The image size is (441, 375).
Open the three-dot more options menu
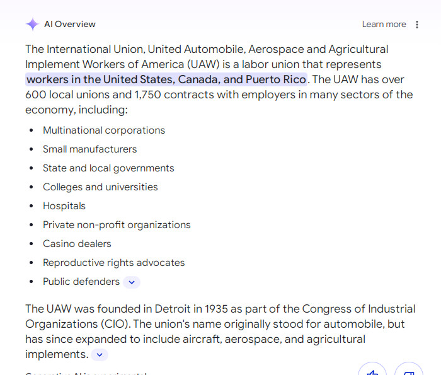[417, 25]
